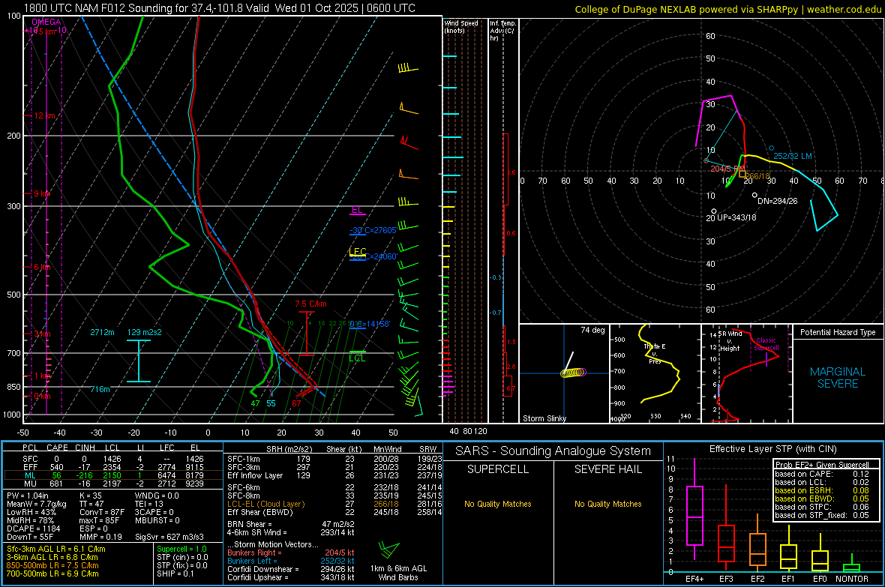
Task: Click the '74 deg' Storm Slinky value
Action: coord(592,330)
